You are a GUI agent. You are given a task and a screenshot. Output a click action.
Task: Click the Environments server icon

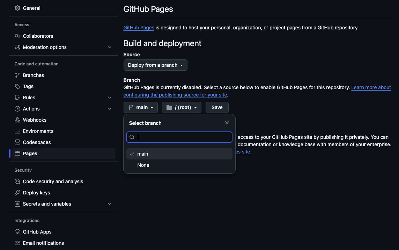(x=17, y=131)
